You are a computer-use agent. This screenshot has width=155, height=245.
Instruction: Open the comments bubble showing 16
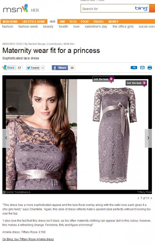(134, 68)
